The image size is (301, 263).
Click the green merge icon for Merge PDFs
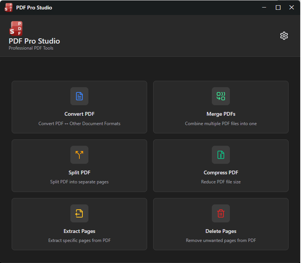click(221, 96)
